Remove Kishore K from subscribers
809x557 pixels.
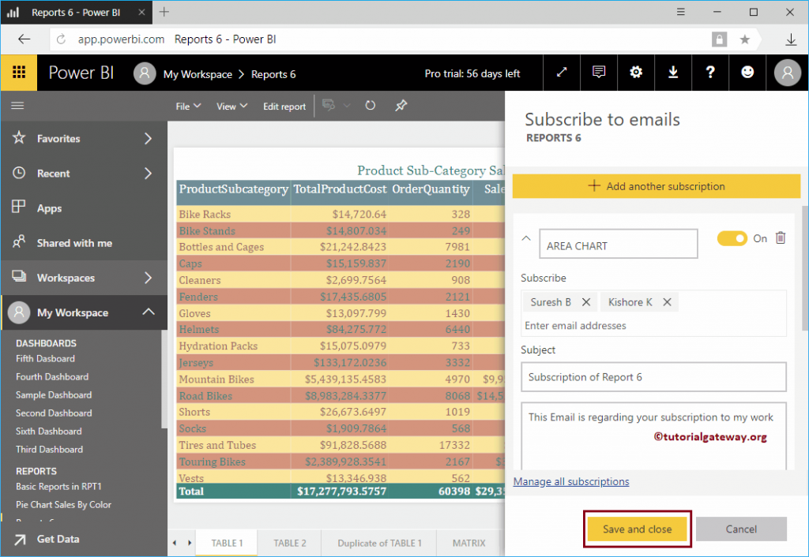[667, 301]
